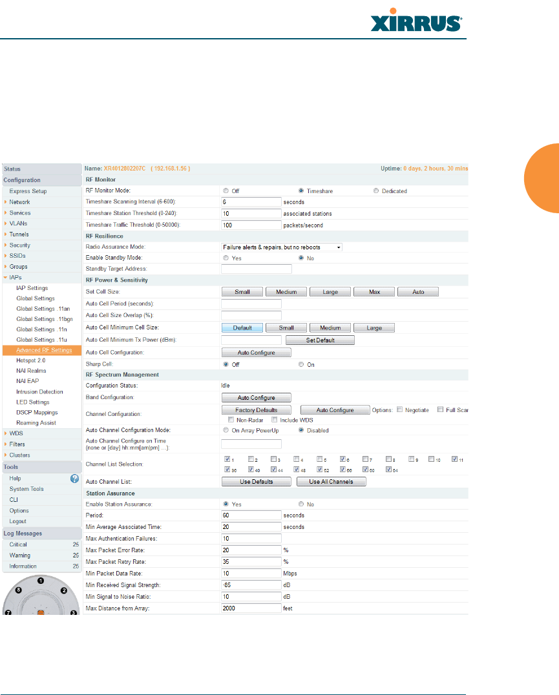Image resolution: width=559 pixels, height=695 pixels.
Task: Set RF Monitor Mode to Off
Action: [x=226, y=191]
